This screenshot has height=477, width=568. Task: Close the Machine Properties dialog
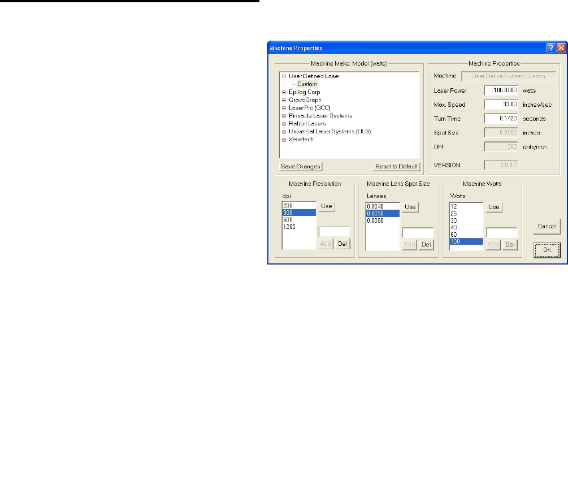click(561, 48)
